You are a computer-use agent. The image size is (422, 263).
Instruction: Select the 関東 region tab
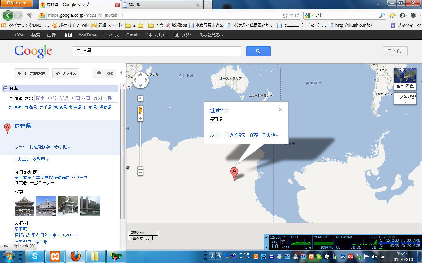[40, 98]
